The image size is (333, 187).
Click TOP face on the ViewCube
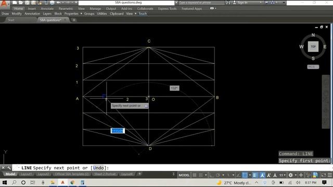[x=313, y=47]
